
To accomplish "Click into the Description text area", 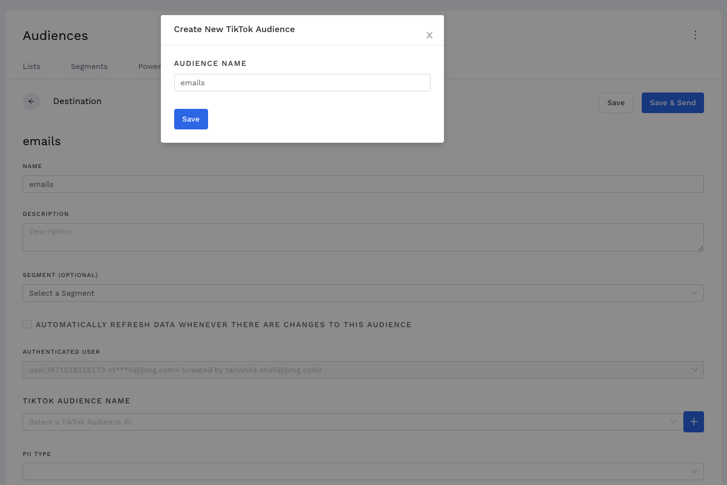I will [363, 237].
